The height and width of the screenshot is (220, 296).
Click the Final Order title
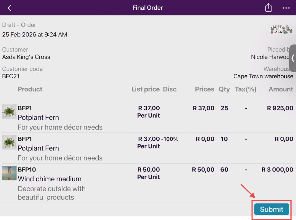(147, 8)
